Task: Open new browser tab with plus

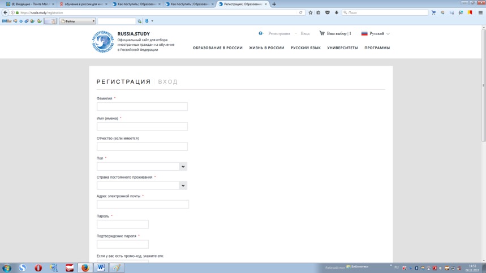Action: (x=274, y=4)
